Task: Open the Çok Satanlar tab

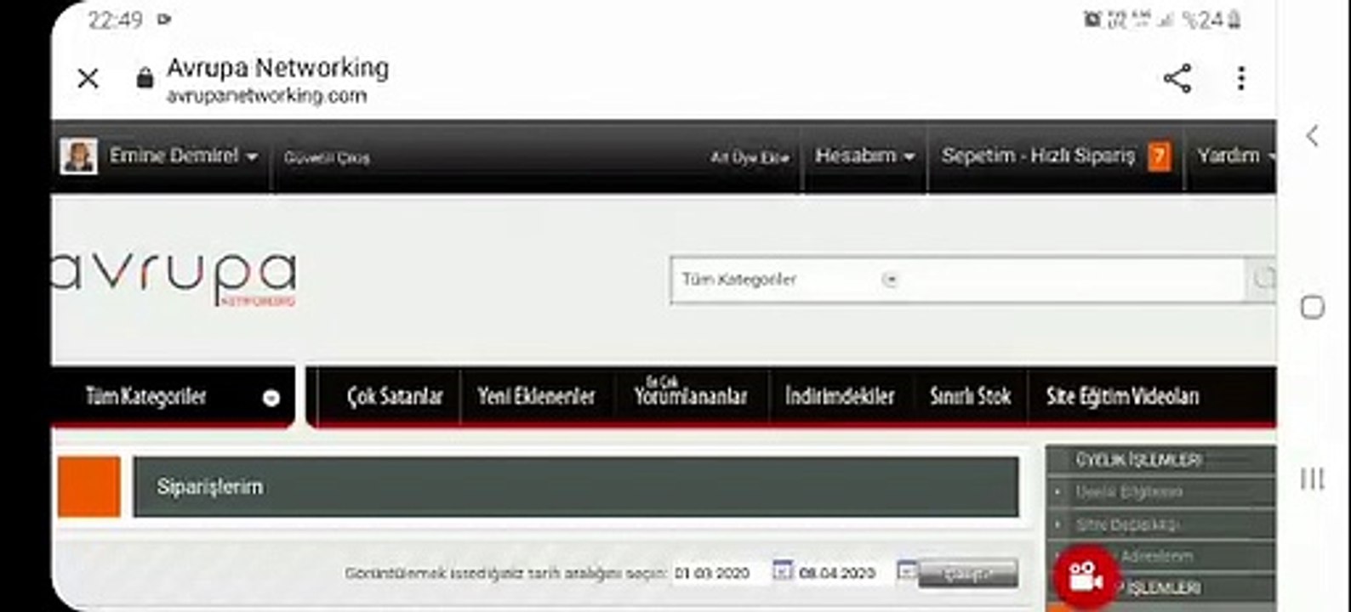Action: point(395,396)
